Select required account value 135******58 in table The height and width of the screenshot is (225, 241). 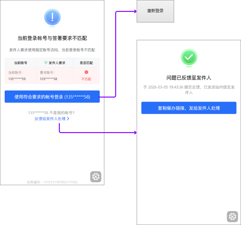49,79
